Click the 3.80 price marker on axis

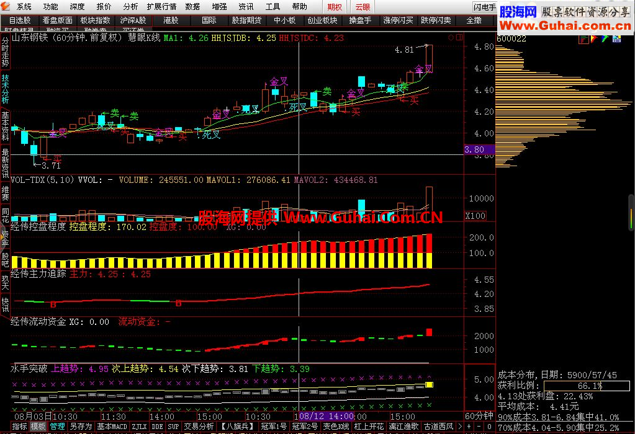479,149
